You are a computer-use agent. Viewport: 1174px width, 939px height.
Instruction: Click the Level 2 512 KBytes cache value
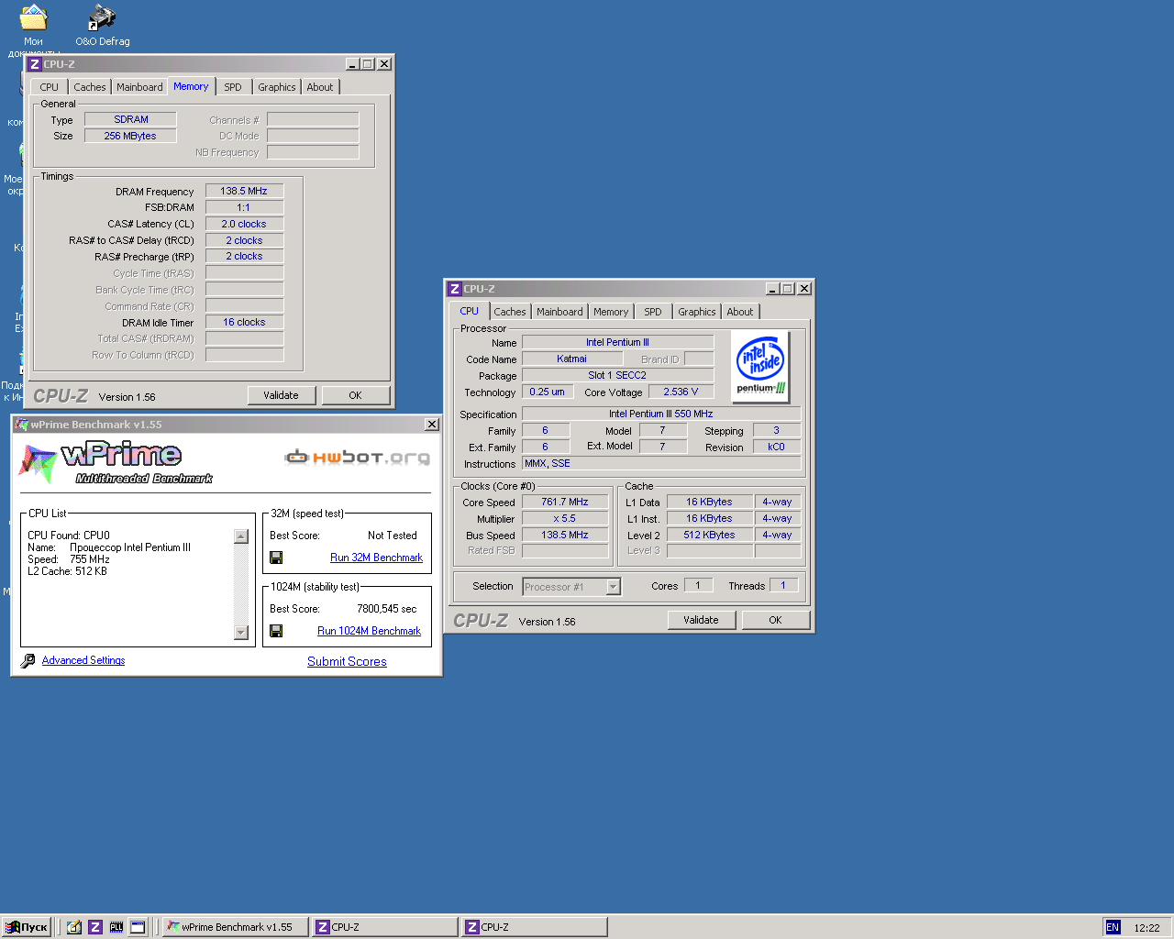(x=710, y=535)
